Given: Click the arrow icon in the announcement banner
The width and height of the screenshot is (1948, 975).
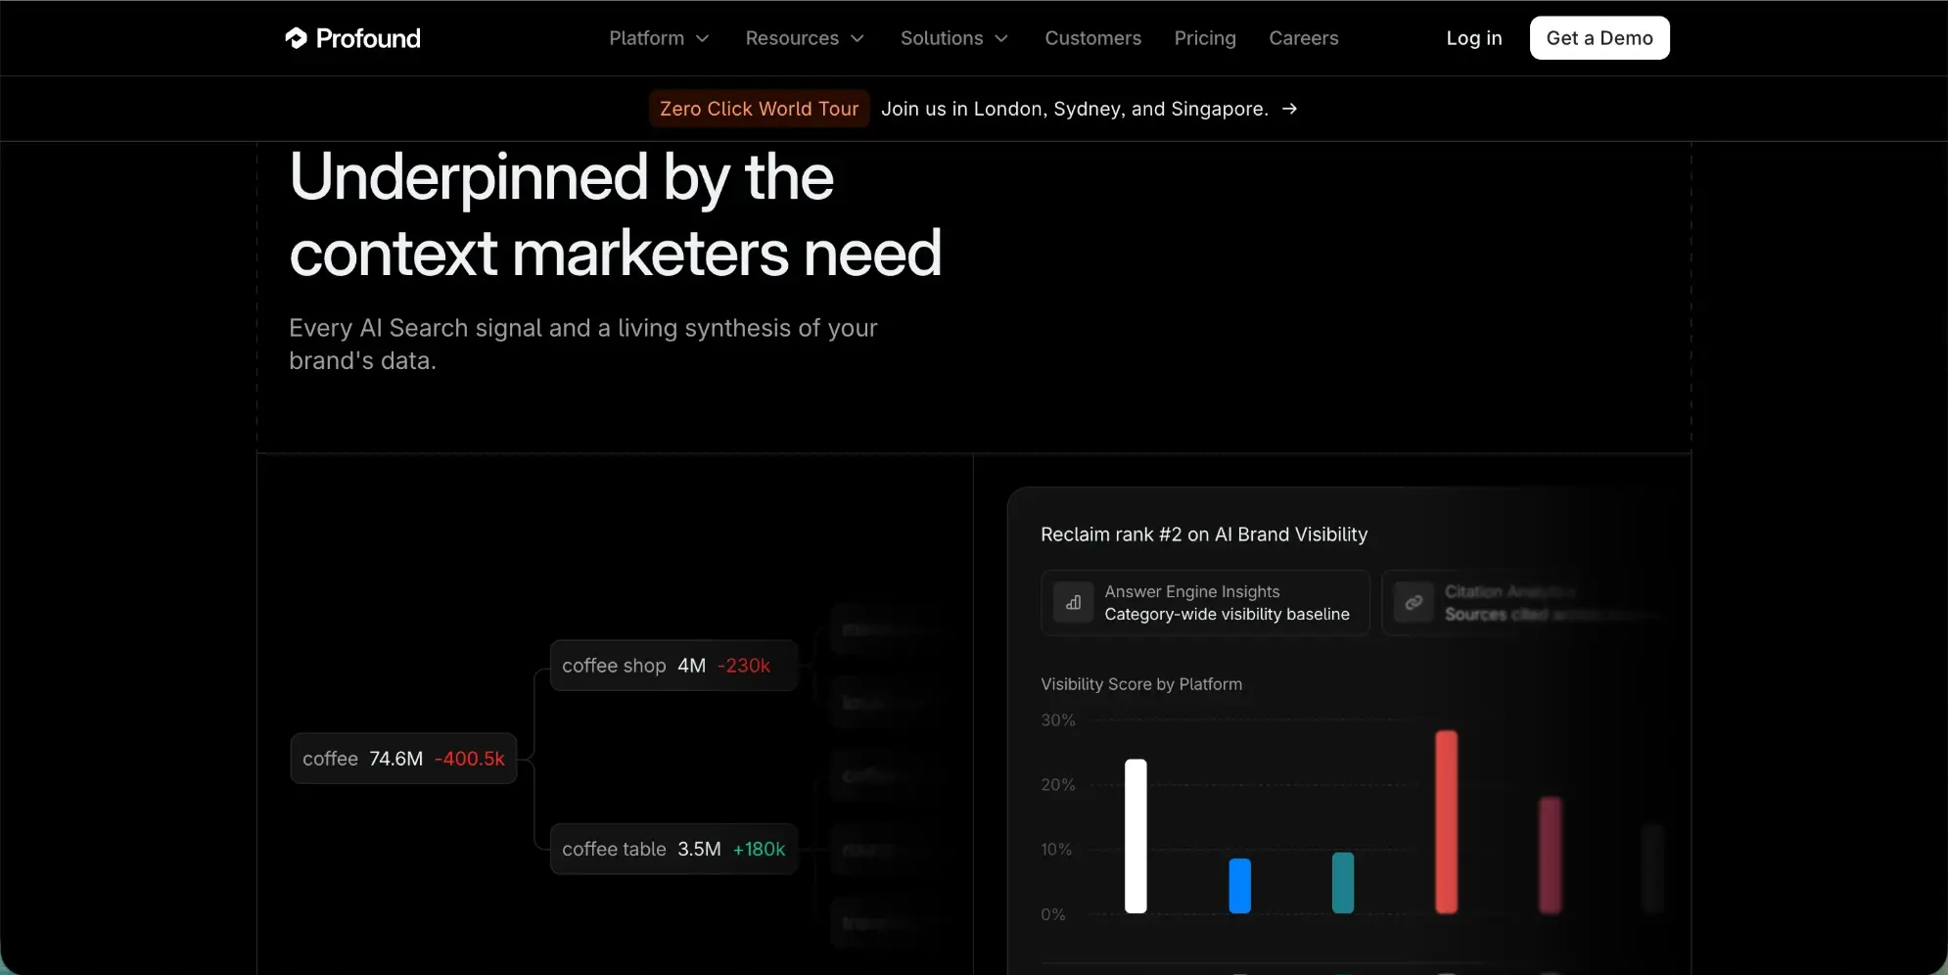Looking at the screenshot, I should pos(1290,109).
